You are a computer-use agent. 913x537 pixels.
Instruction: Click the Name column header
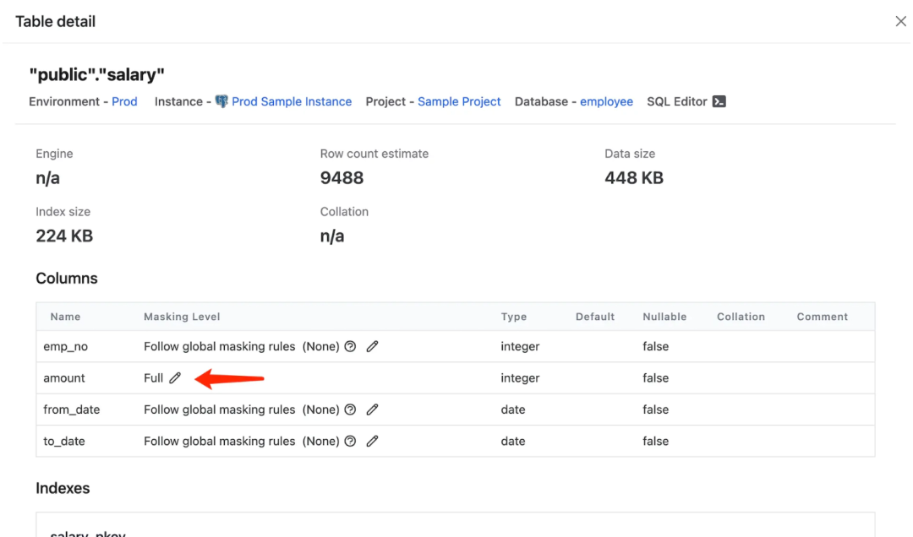pos(65,317)
